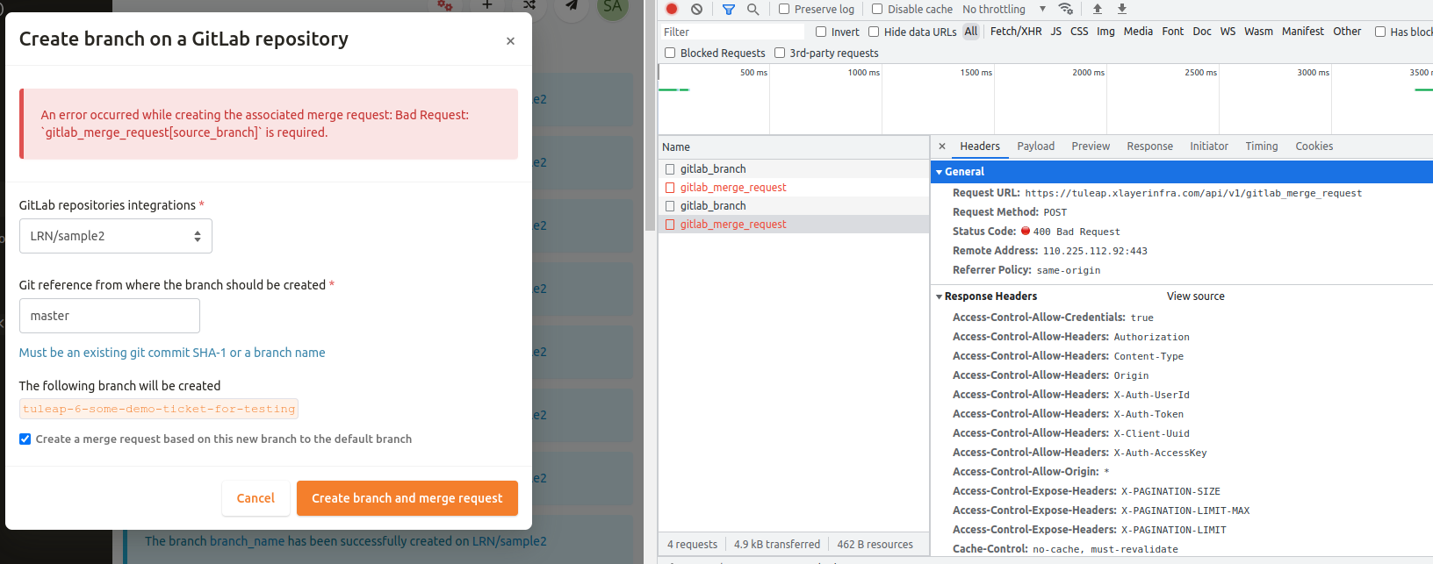Select the highlighted second gitlab_merge_request row
Image resolution: width=1433 pixels, height=564 pixels.
[x=794, y=225]
